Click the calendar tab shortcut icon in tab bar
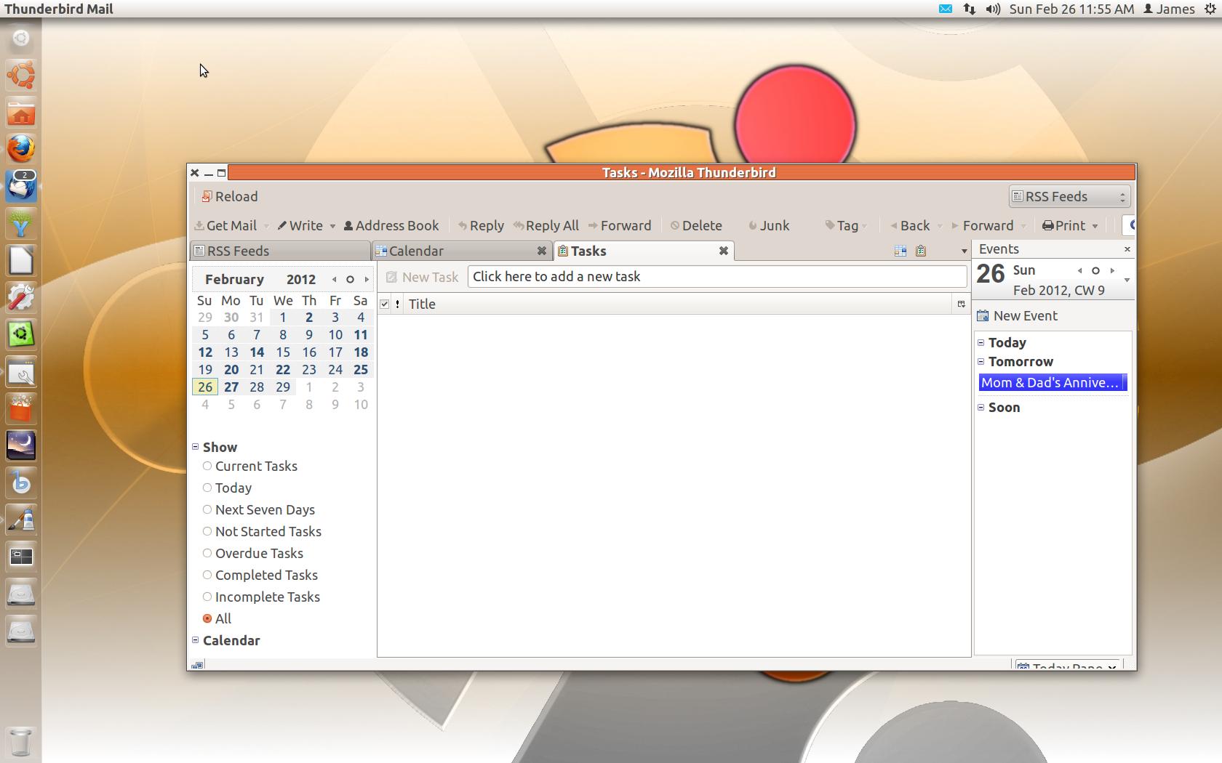The height and width of the screenshot is (763, 1222). [900, 251]
